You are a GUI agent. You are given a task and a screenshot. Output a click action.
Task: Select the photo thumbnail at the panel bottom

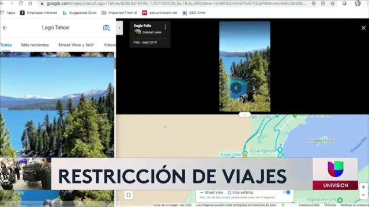pyautogui.click(x=57, y=198)
